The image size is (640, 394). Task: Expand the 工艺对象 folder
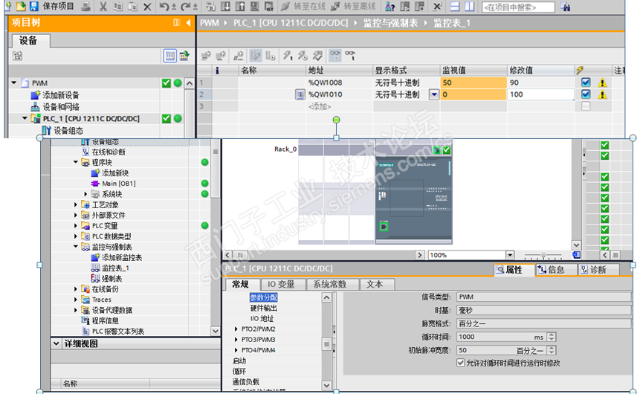pos(76,204)
